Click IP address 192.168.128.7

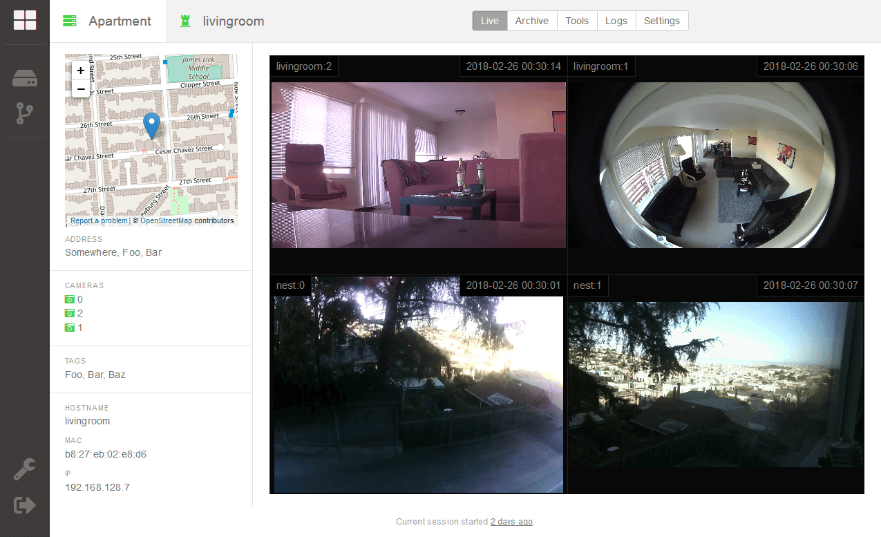[x=97, y=487]
